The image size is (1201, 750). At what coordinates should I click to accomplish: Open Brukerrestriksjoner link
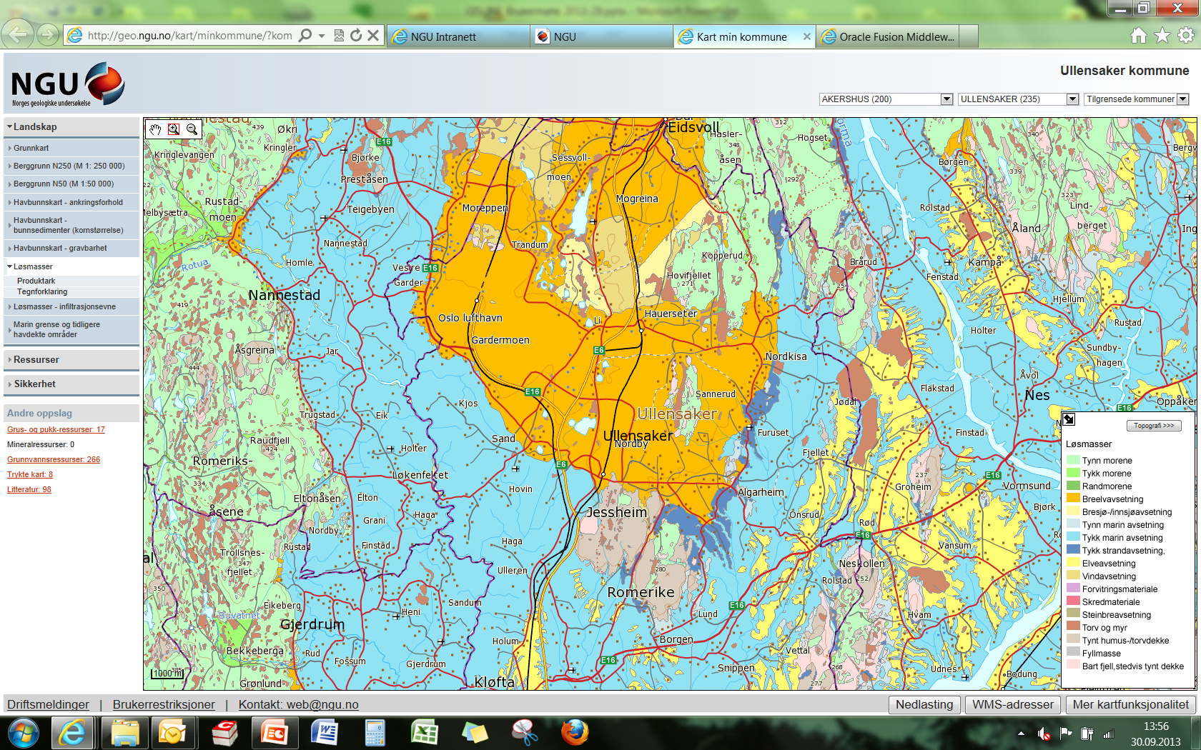[x=164, y=705]
